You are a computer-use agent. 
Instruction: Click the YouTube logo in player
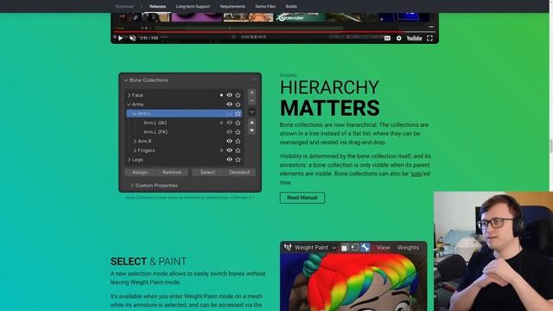click(414, 38)
